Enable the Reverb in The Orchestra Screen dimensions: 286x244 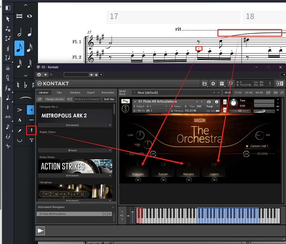(246, 154)
